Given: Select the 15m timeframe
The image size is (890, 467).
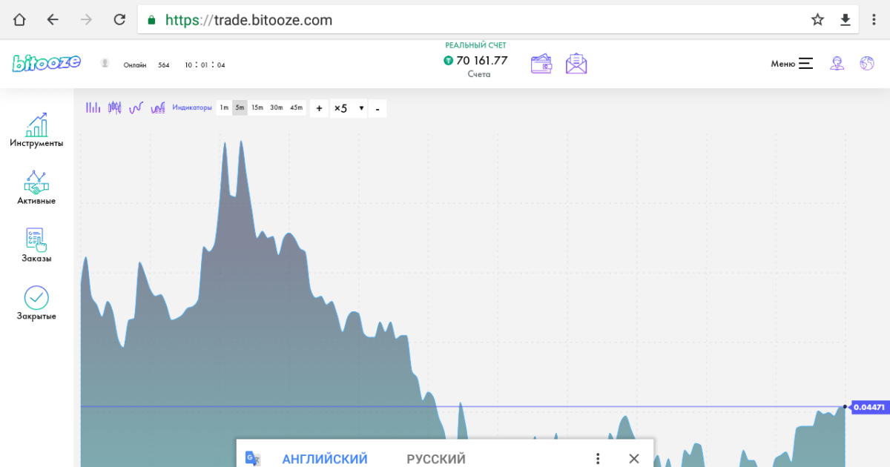Looking at the screenshot, I should (x=257, y=108).
